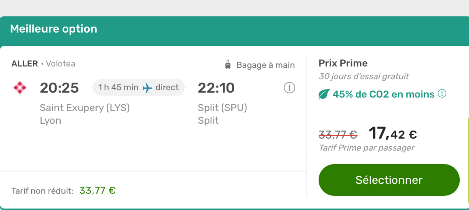Image resolution: width=469 pixels, height=210 pixels.
Task: Click the "Bagage à main" label
Action: pos(266,65)
